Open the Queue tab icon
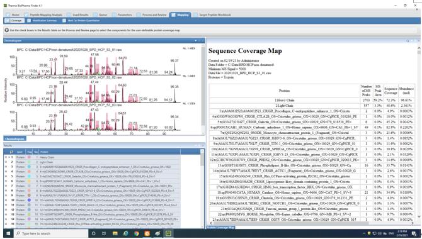The width and height of the screenshot is (422, 239). tap(95, 15)
